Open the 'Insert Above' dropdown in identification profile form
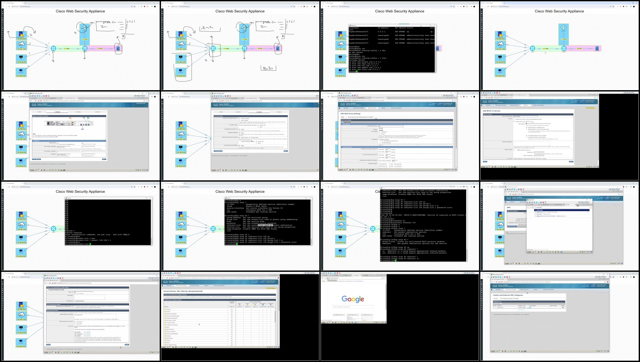Viewport: 640px width, 362px height. coord(79,301)
